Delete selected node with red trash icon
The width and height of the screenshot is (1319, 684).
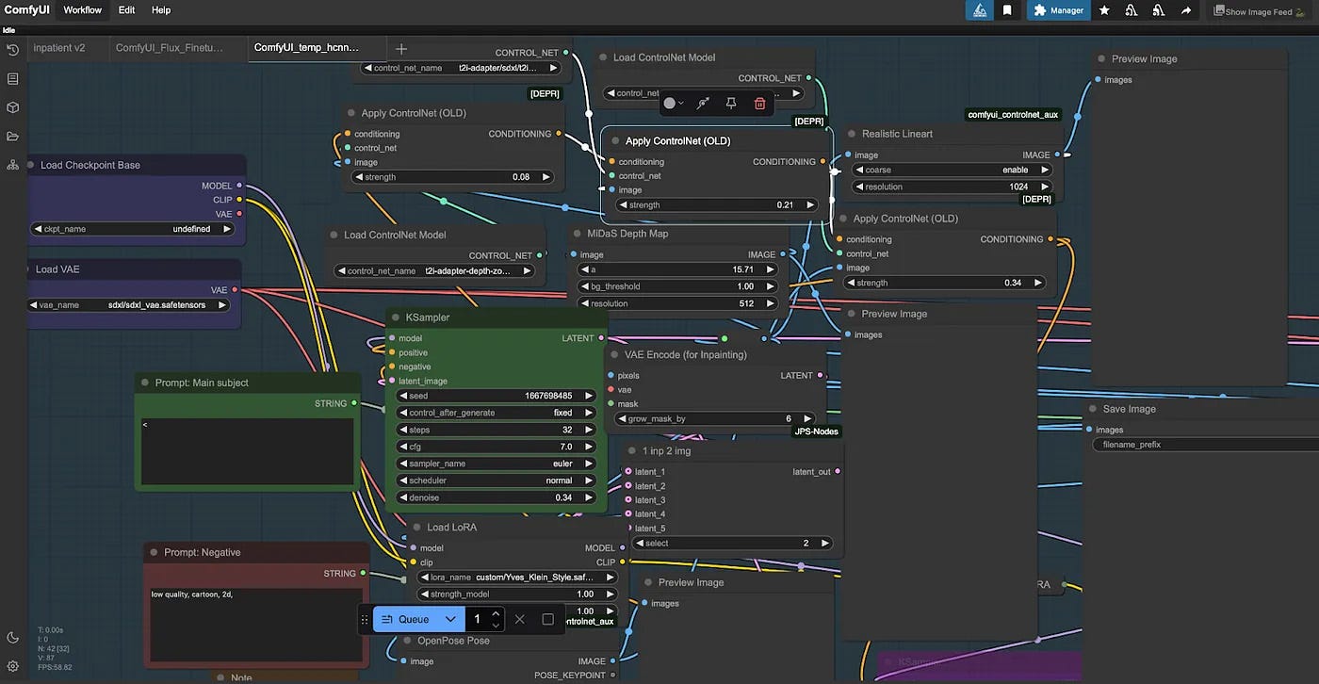point(759,104)
